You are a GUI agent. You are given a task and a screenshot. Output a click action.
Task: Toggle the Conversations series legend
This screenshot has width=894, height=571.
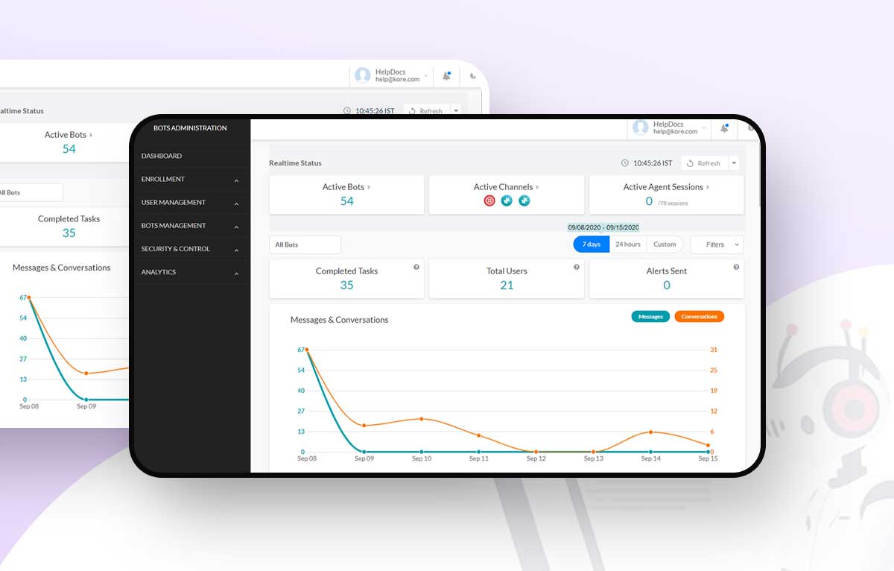699,317
